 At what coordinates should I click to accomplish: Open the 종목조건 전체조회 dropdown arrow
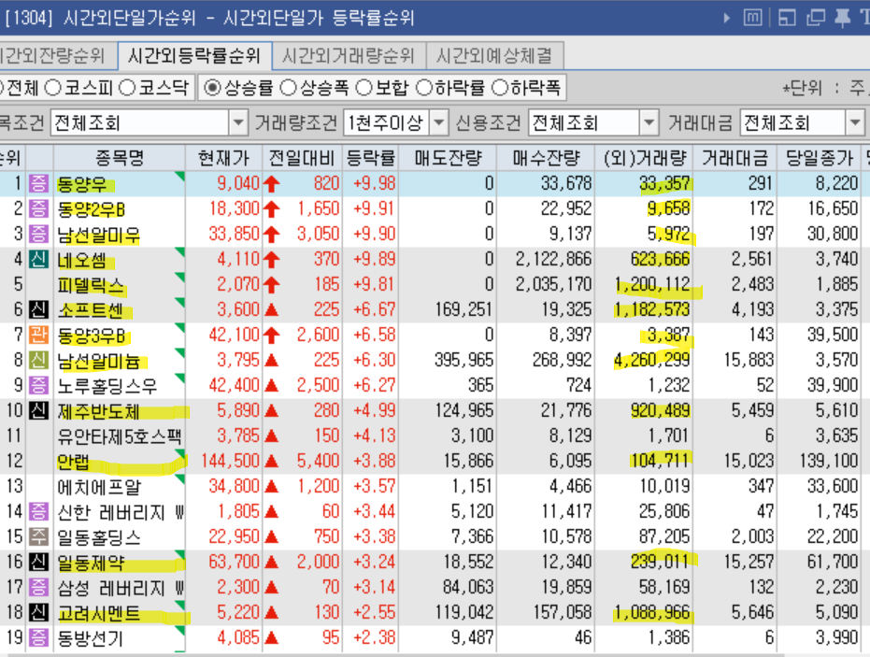coord(237,122)
